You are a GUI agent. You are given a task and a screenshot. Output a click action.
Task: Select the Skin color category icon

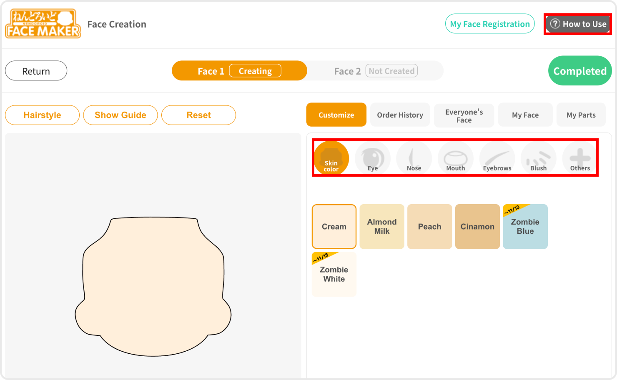click(x=331, y=158)
